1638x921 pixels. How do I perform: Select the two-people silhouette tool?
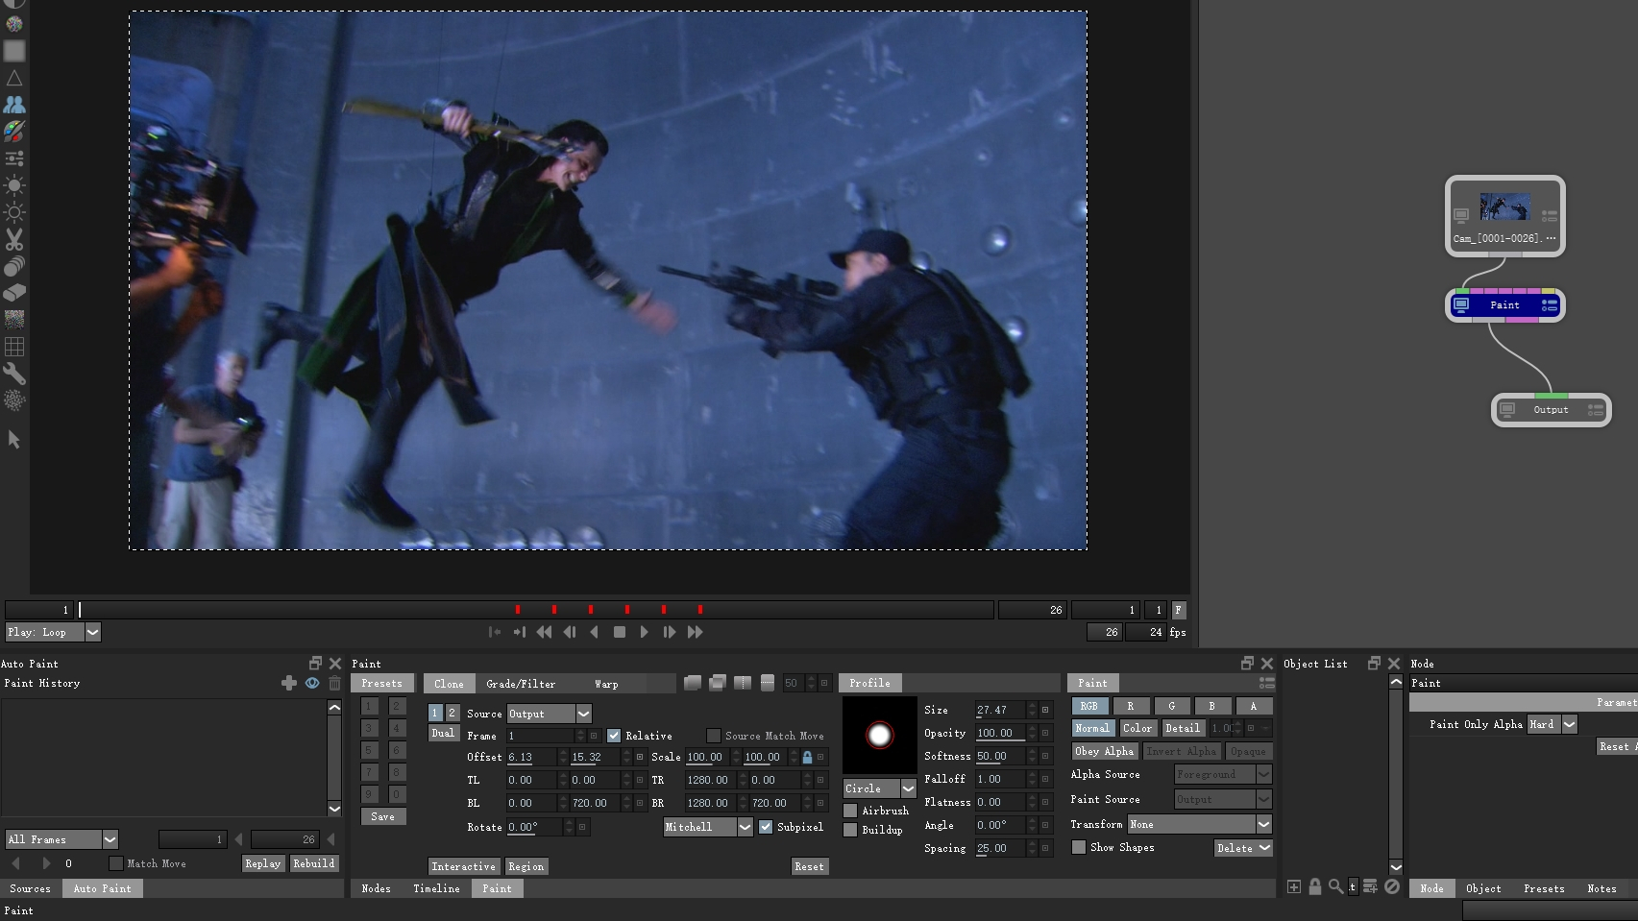click(14, 105)
